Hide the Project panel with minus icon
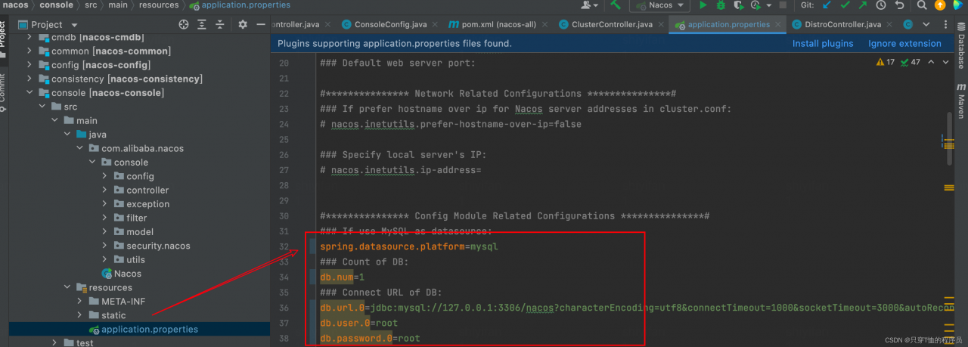968x347 pixels. (x=260, y=24)
